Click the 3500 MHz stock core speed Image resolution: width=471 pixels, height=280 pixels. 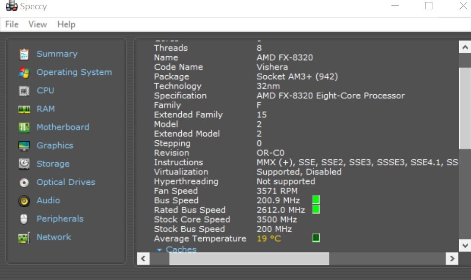coord(277,219)
